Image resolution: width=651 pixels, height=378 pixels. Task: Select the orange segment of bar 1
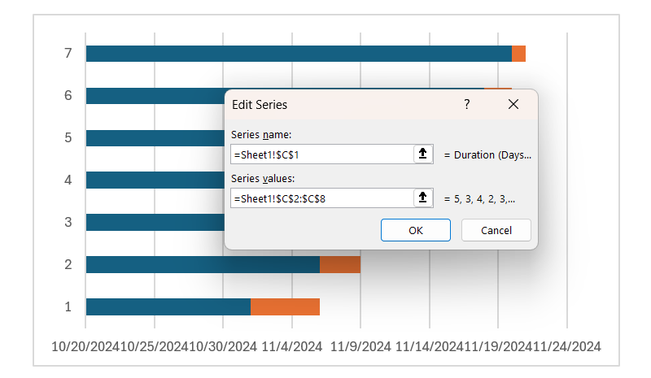285,306
